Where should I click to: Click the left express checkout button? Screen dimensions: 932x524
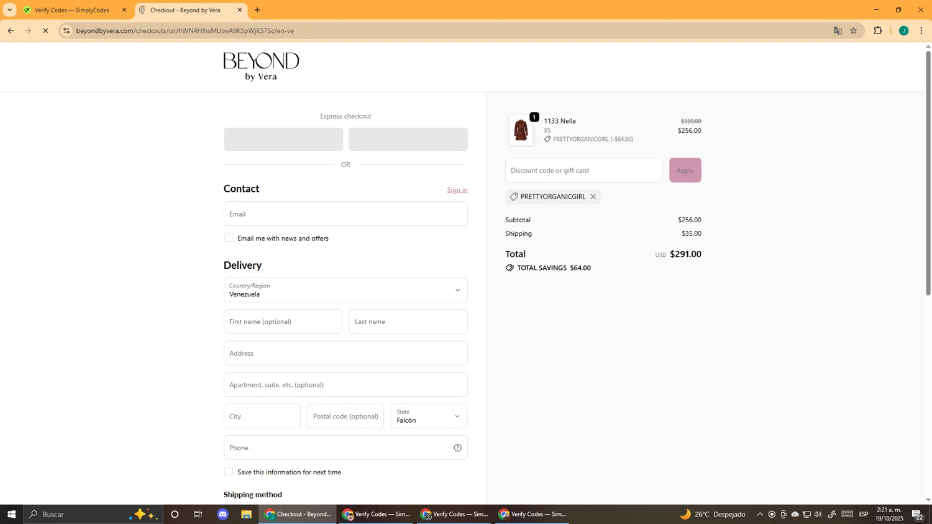pyautogui.click(x=283, y=139)
